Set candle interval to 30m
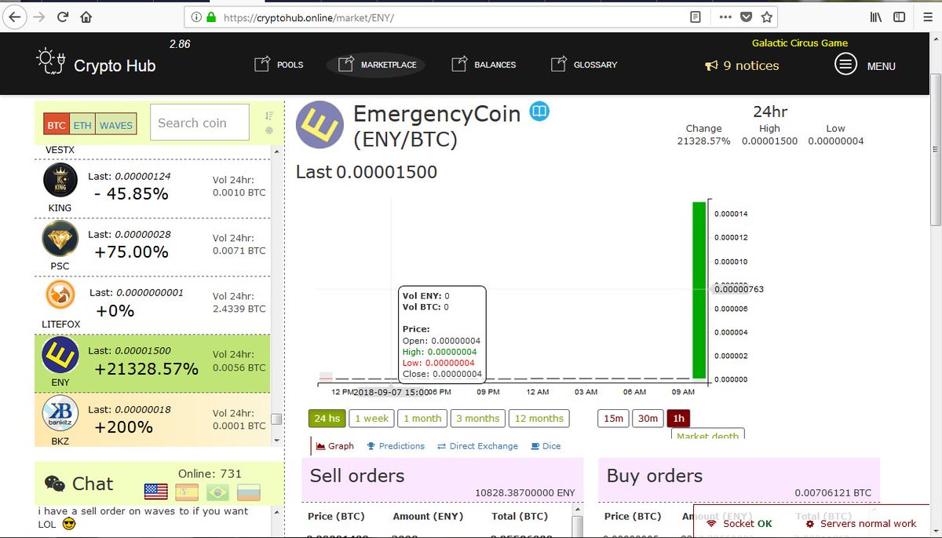Screen dimensions: 942x538 click(x=648, y=419)
